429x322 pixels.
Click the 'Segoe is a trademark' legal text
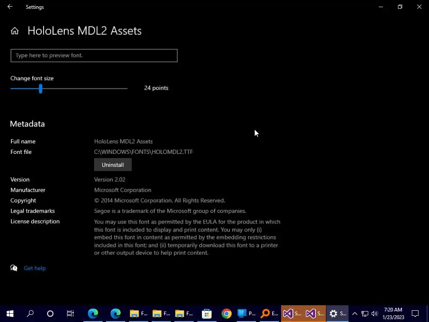pos(170,211)
